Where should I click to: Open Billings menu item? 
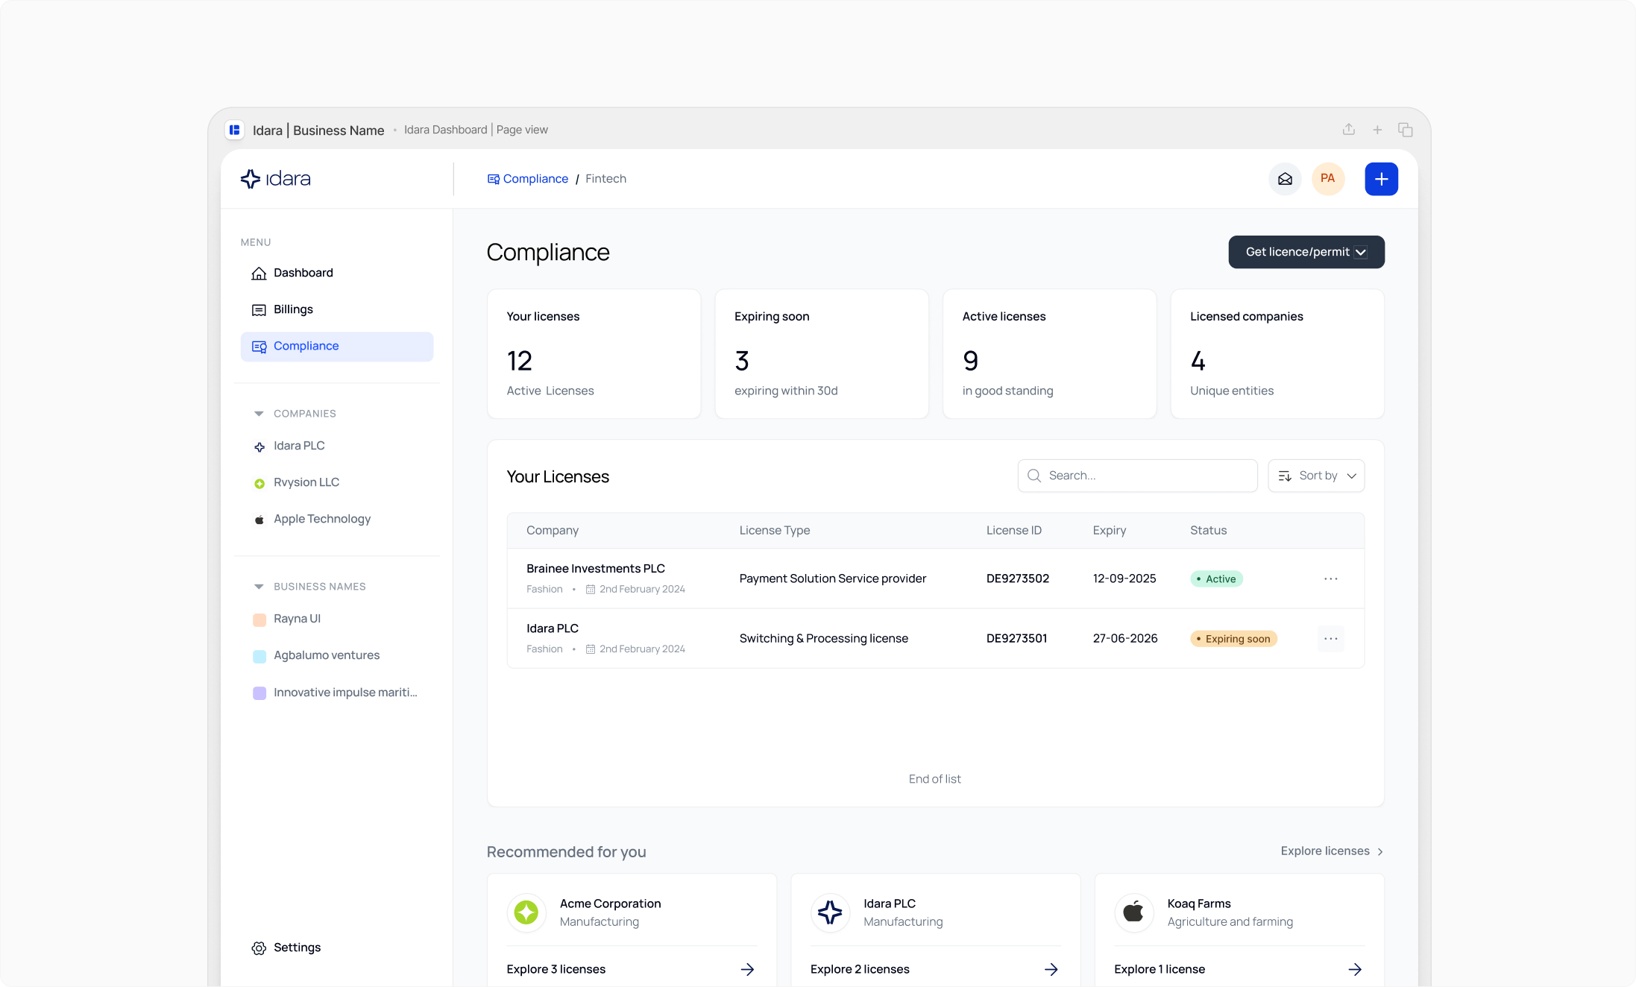coord(293,309)
